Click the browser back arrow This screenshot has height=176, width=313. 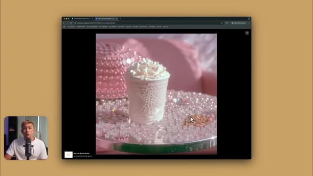tap(64, 23)
